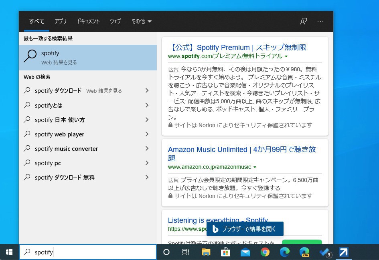Open the To Do checkmark app on taskbar
Image resolution: width=379 pixels, height=260 pixels.
pos(325,252)
